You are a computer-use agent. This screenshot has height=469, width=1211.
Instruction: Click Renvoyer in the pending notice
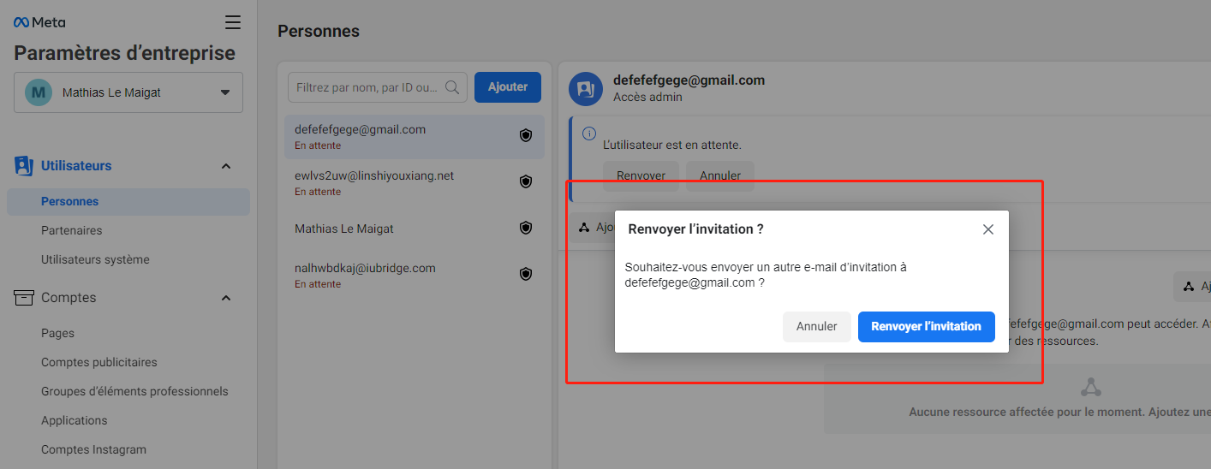click(641, 175)
